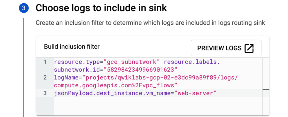Viewport: 288px width, 117px height.
Task: Click line number 1 in editor gutter
Action: pos(45,62)
